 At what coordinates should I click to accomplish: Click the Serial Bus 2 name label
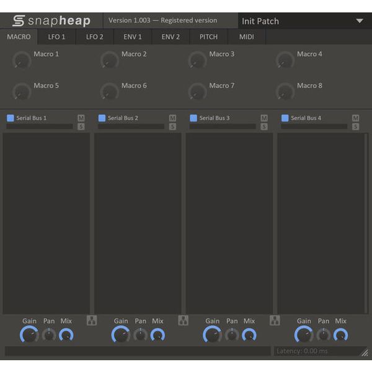click(x=123, y=118)
